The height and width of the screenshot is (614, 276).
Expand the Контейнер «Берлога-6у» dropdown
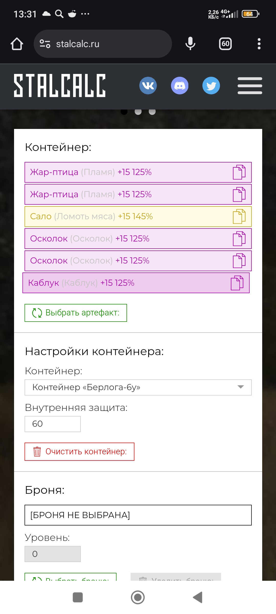click(138, 387)
